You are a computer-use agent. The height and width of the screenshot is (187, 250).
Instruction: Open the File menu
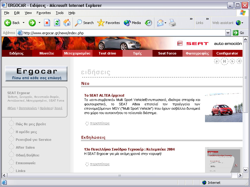(7, 13)
